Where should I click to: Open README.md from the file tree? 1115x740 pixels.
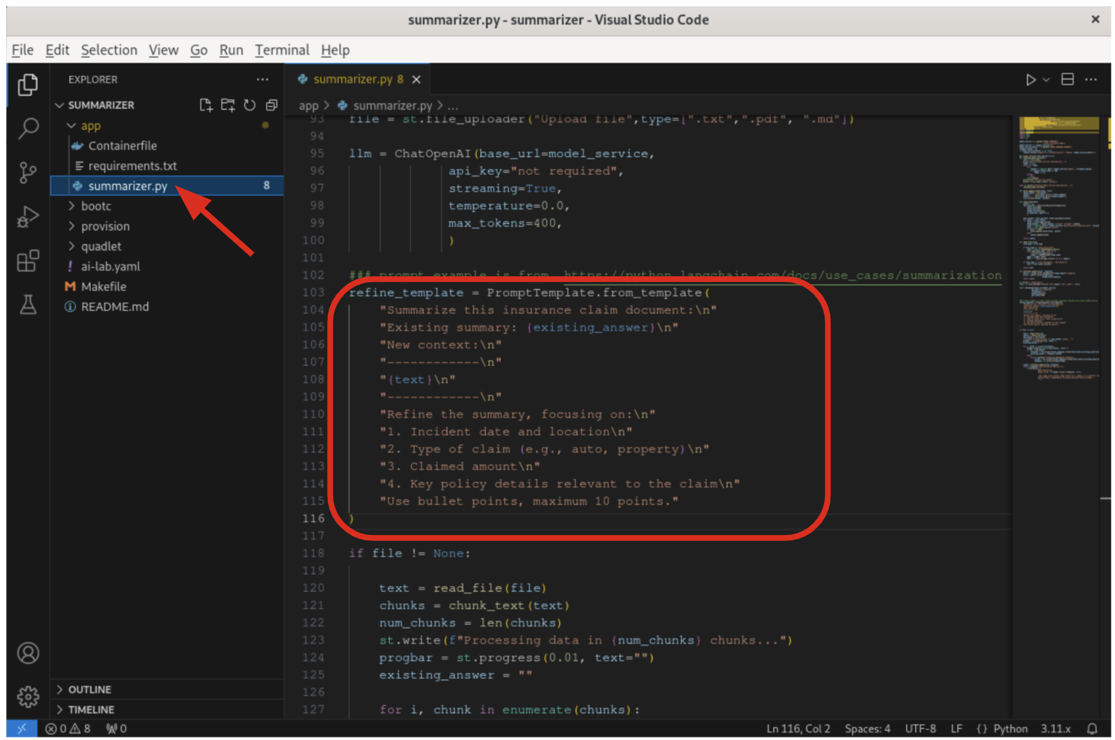coord(115,307)
